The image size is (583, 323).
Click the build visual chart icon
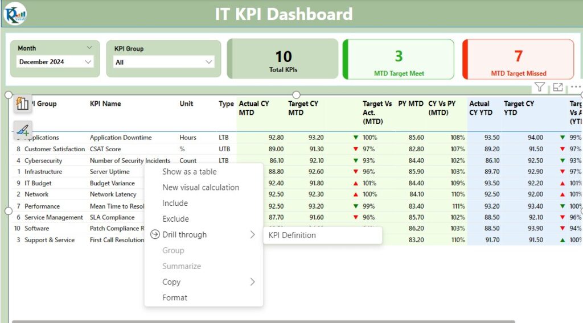22,103
